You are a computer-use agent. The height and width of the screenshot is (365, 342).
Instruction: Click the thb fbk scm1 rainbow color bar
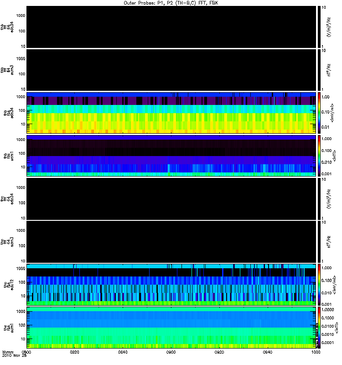(x=319, y=156)
